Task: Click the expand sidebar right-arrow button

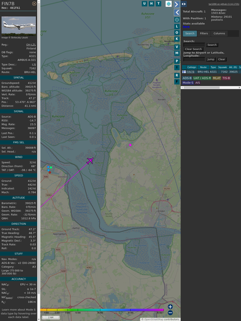Action: point(177,4)
